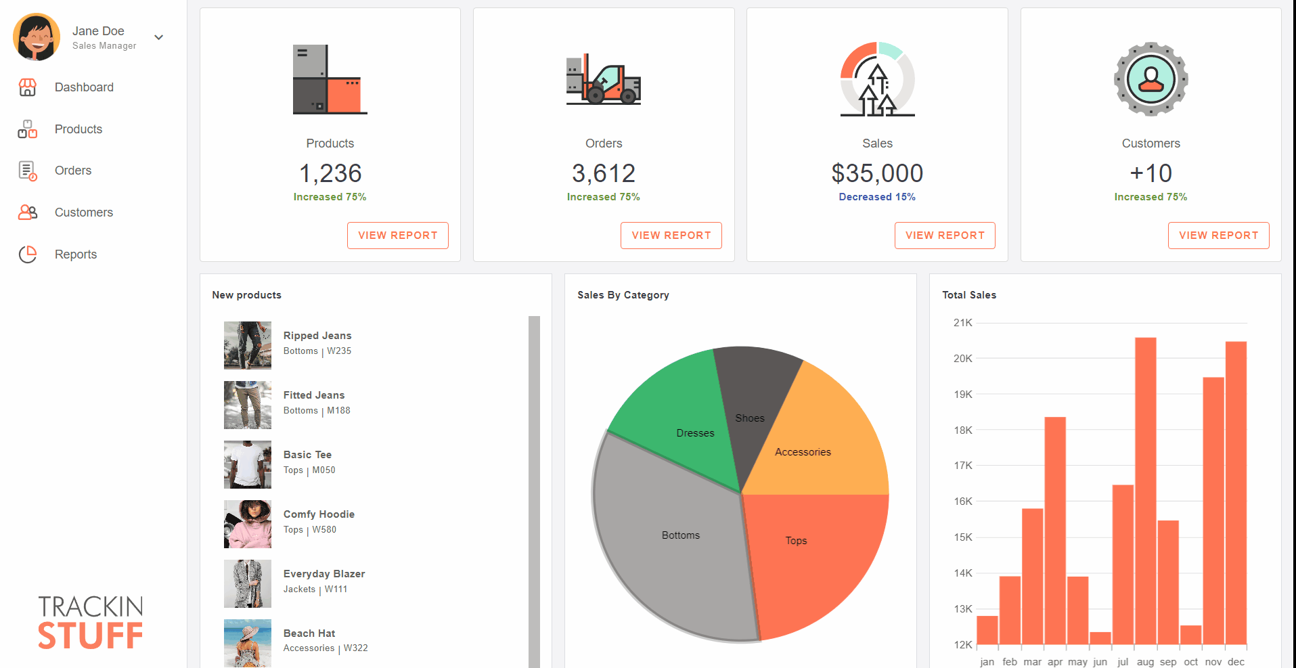Image resolution: width=1296 pixels, height=668 pixels.
Task: Click the Reports pie icon in sidebar
Action: 28,254
